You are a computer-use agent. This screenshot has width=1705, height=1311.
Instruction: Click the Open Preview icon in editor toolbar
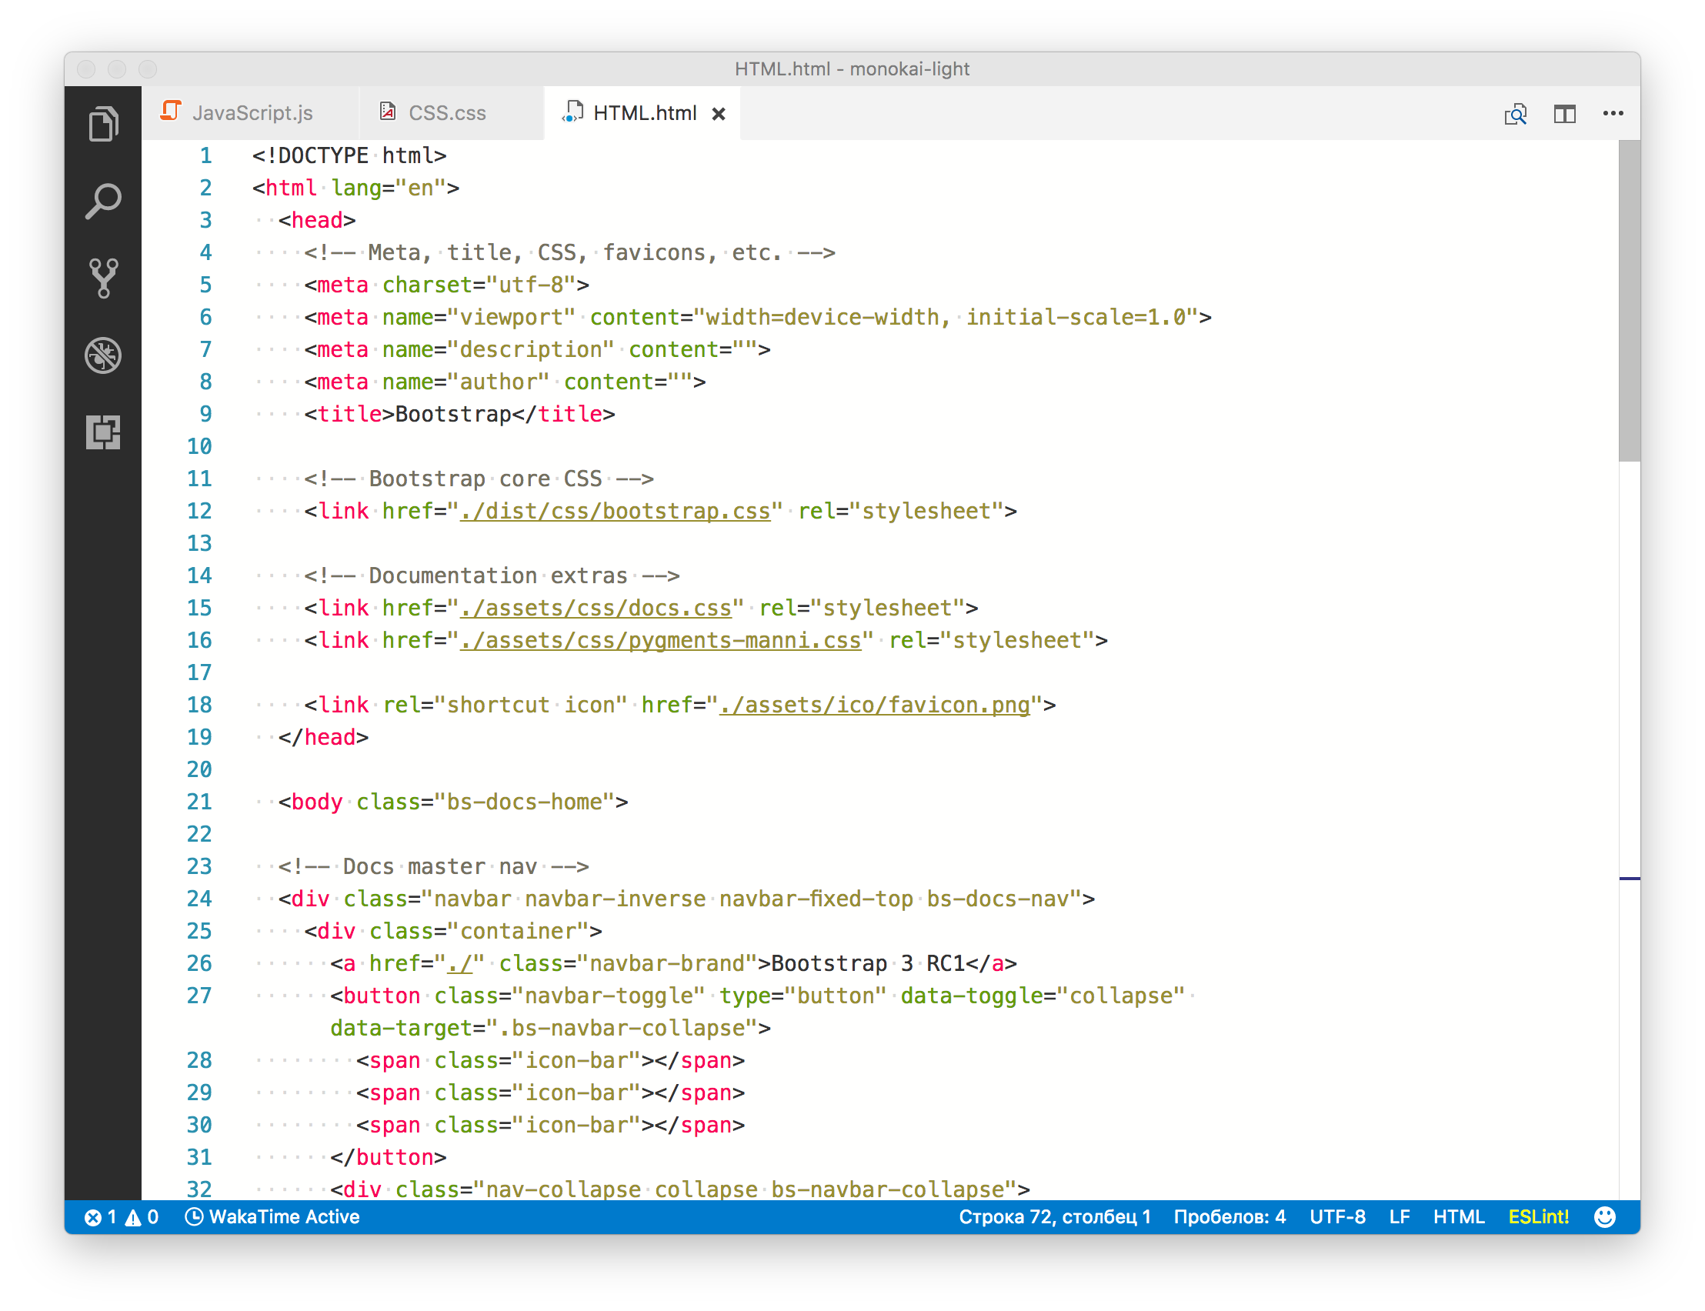tap(1515, 114)
